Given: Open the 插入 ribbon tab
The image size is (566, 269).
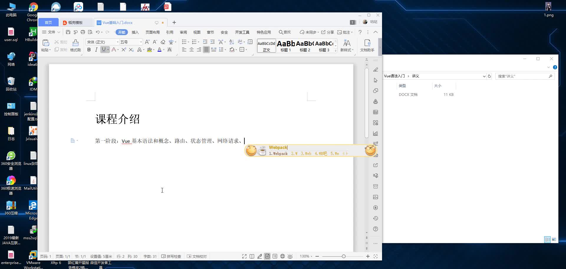Looking at the screenshot, I should click(x=135, y=32).
